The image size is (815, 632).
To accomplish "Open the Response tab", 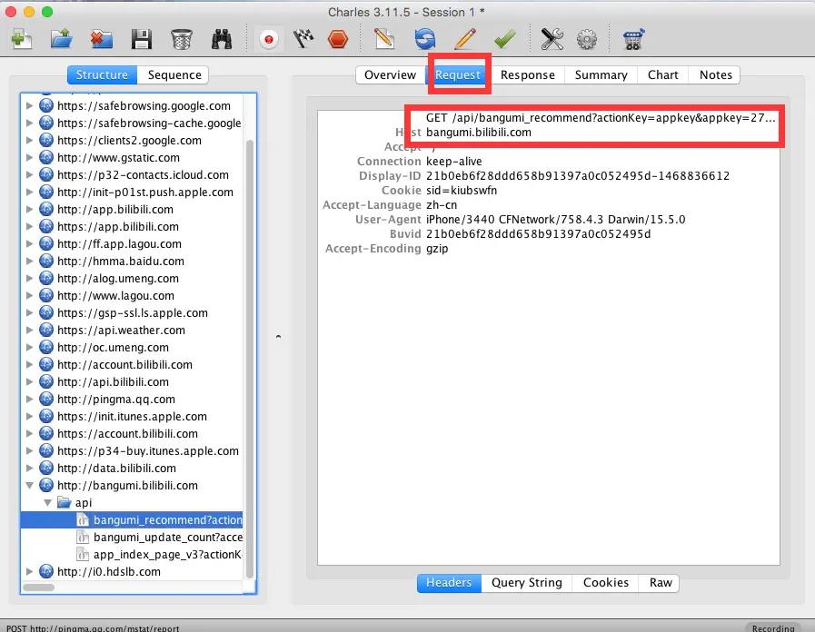I will (528, 74).
